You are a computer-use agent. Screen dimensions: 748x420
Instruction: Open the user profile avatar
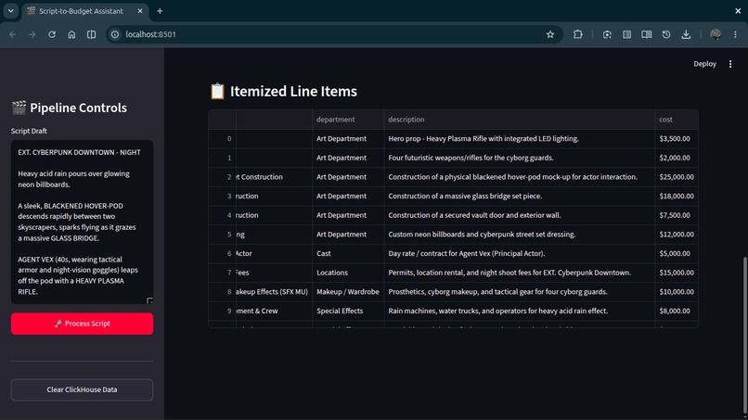pyautogui.click(x=716, y=34)
